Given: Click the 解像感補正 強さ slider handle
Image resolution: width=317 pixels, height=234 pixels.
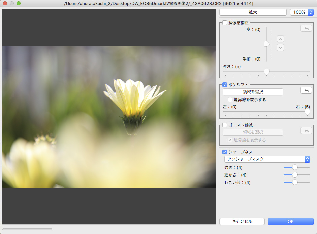Looking at the screenshot, I should click(x=266, y=72).
